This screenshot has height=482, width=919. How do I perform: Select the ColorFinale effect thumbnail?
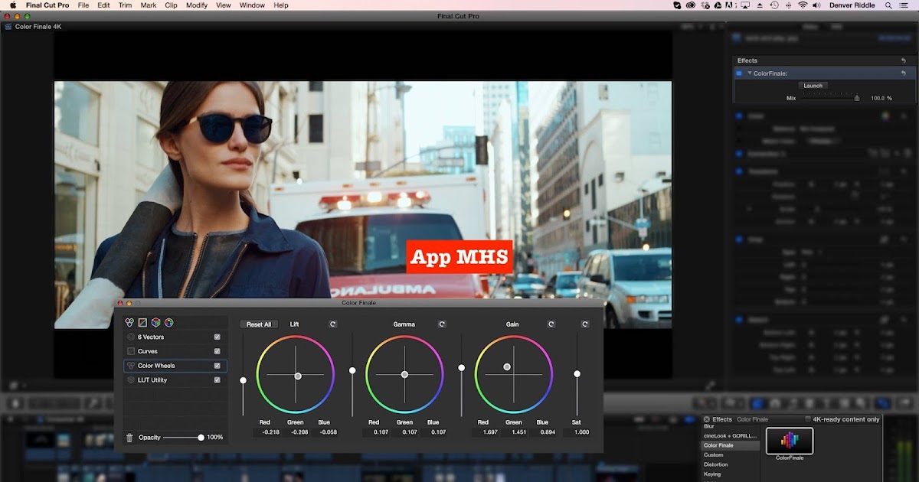790,441
